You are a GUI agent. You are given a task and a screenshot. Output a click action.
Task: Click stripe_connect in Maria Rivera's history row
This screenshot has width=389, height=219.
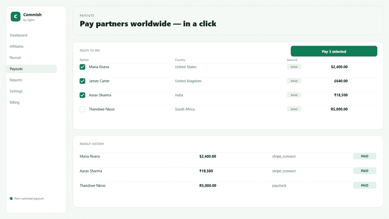coord(284,156)
